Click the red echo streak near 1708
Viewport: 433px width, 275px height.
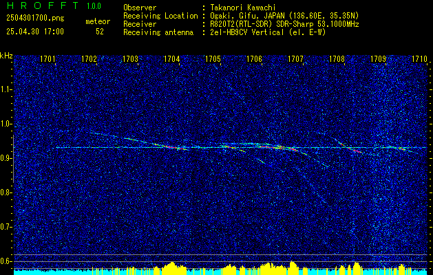(351, 148)
